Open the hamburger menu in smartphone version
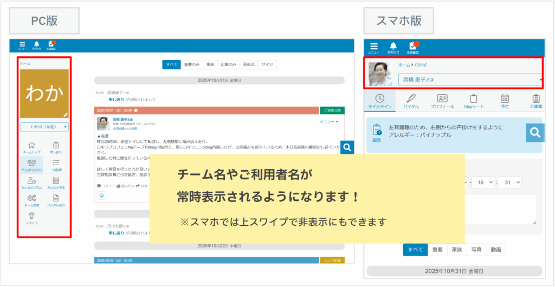Image resolution: width=555 pixels, height=287 pixels. pyautogui.click(x=374, y=48)
